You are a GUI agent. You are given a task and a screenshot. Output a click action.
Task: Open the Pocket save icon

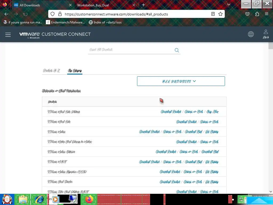click(247, 14)
